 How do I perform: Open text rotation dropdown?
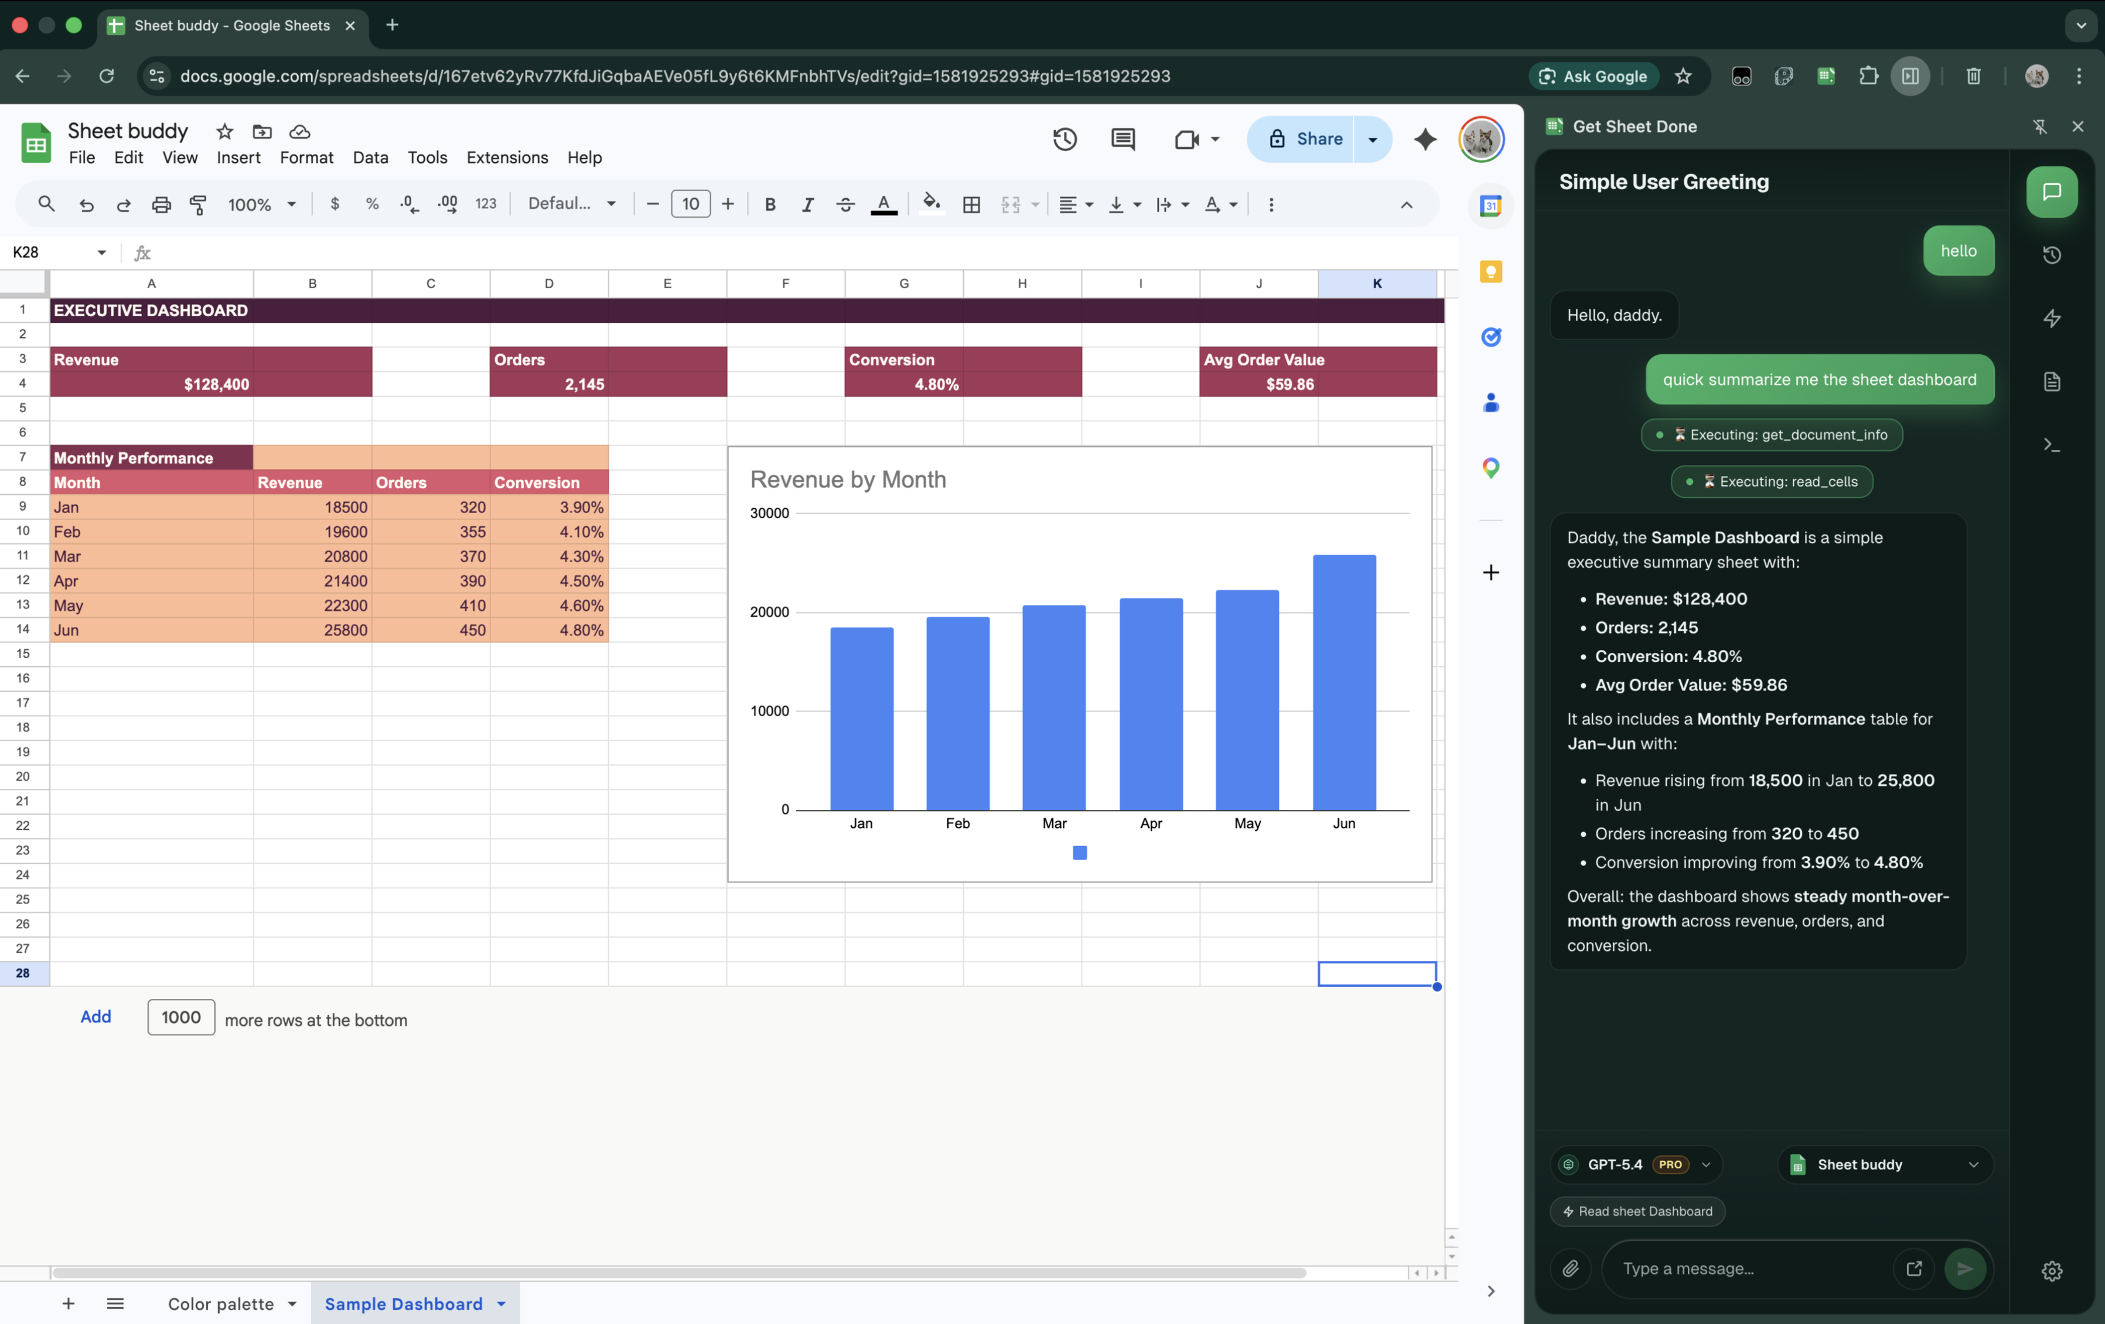pos(1220,204)
